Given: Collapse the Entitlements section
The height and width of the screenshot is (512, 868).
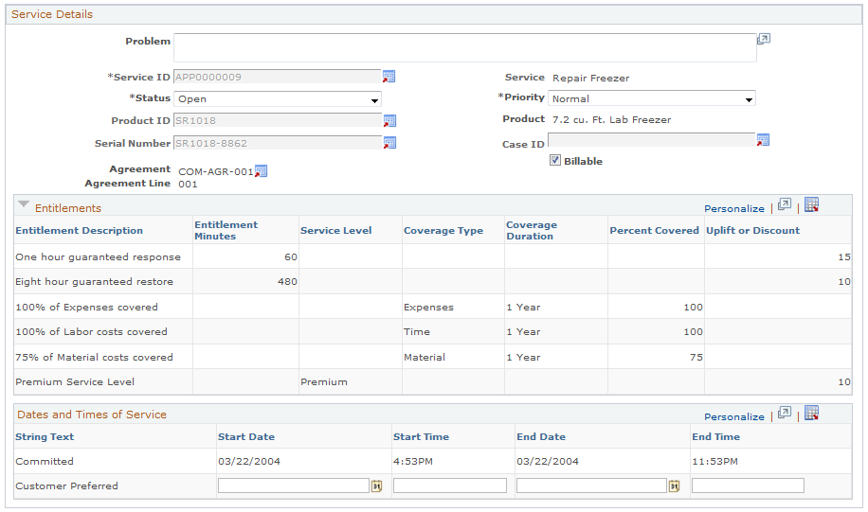Looking at the screenshot, I should (24, 204).
